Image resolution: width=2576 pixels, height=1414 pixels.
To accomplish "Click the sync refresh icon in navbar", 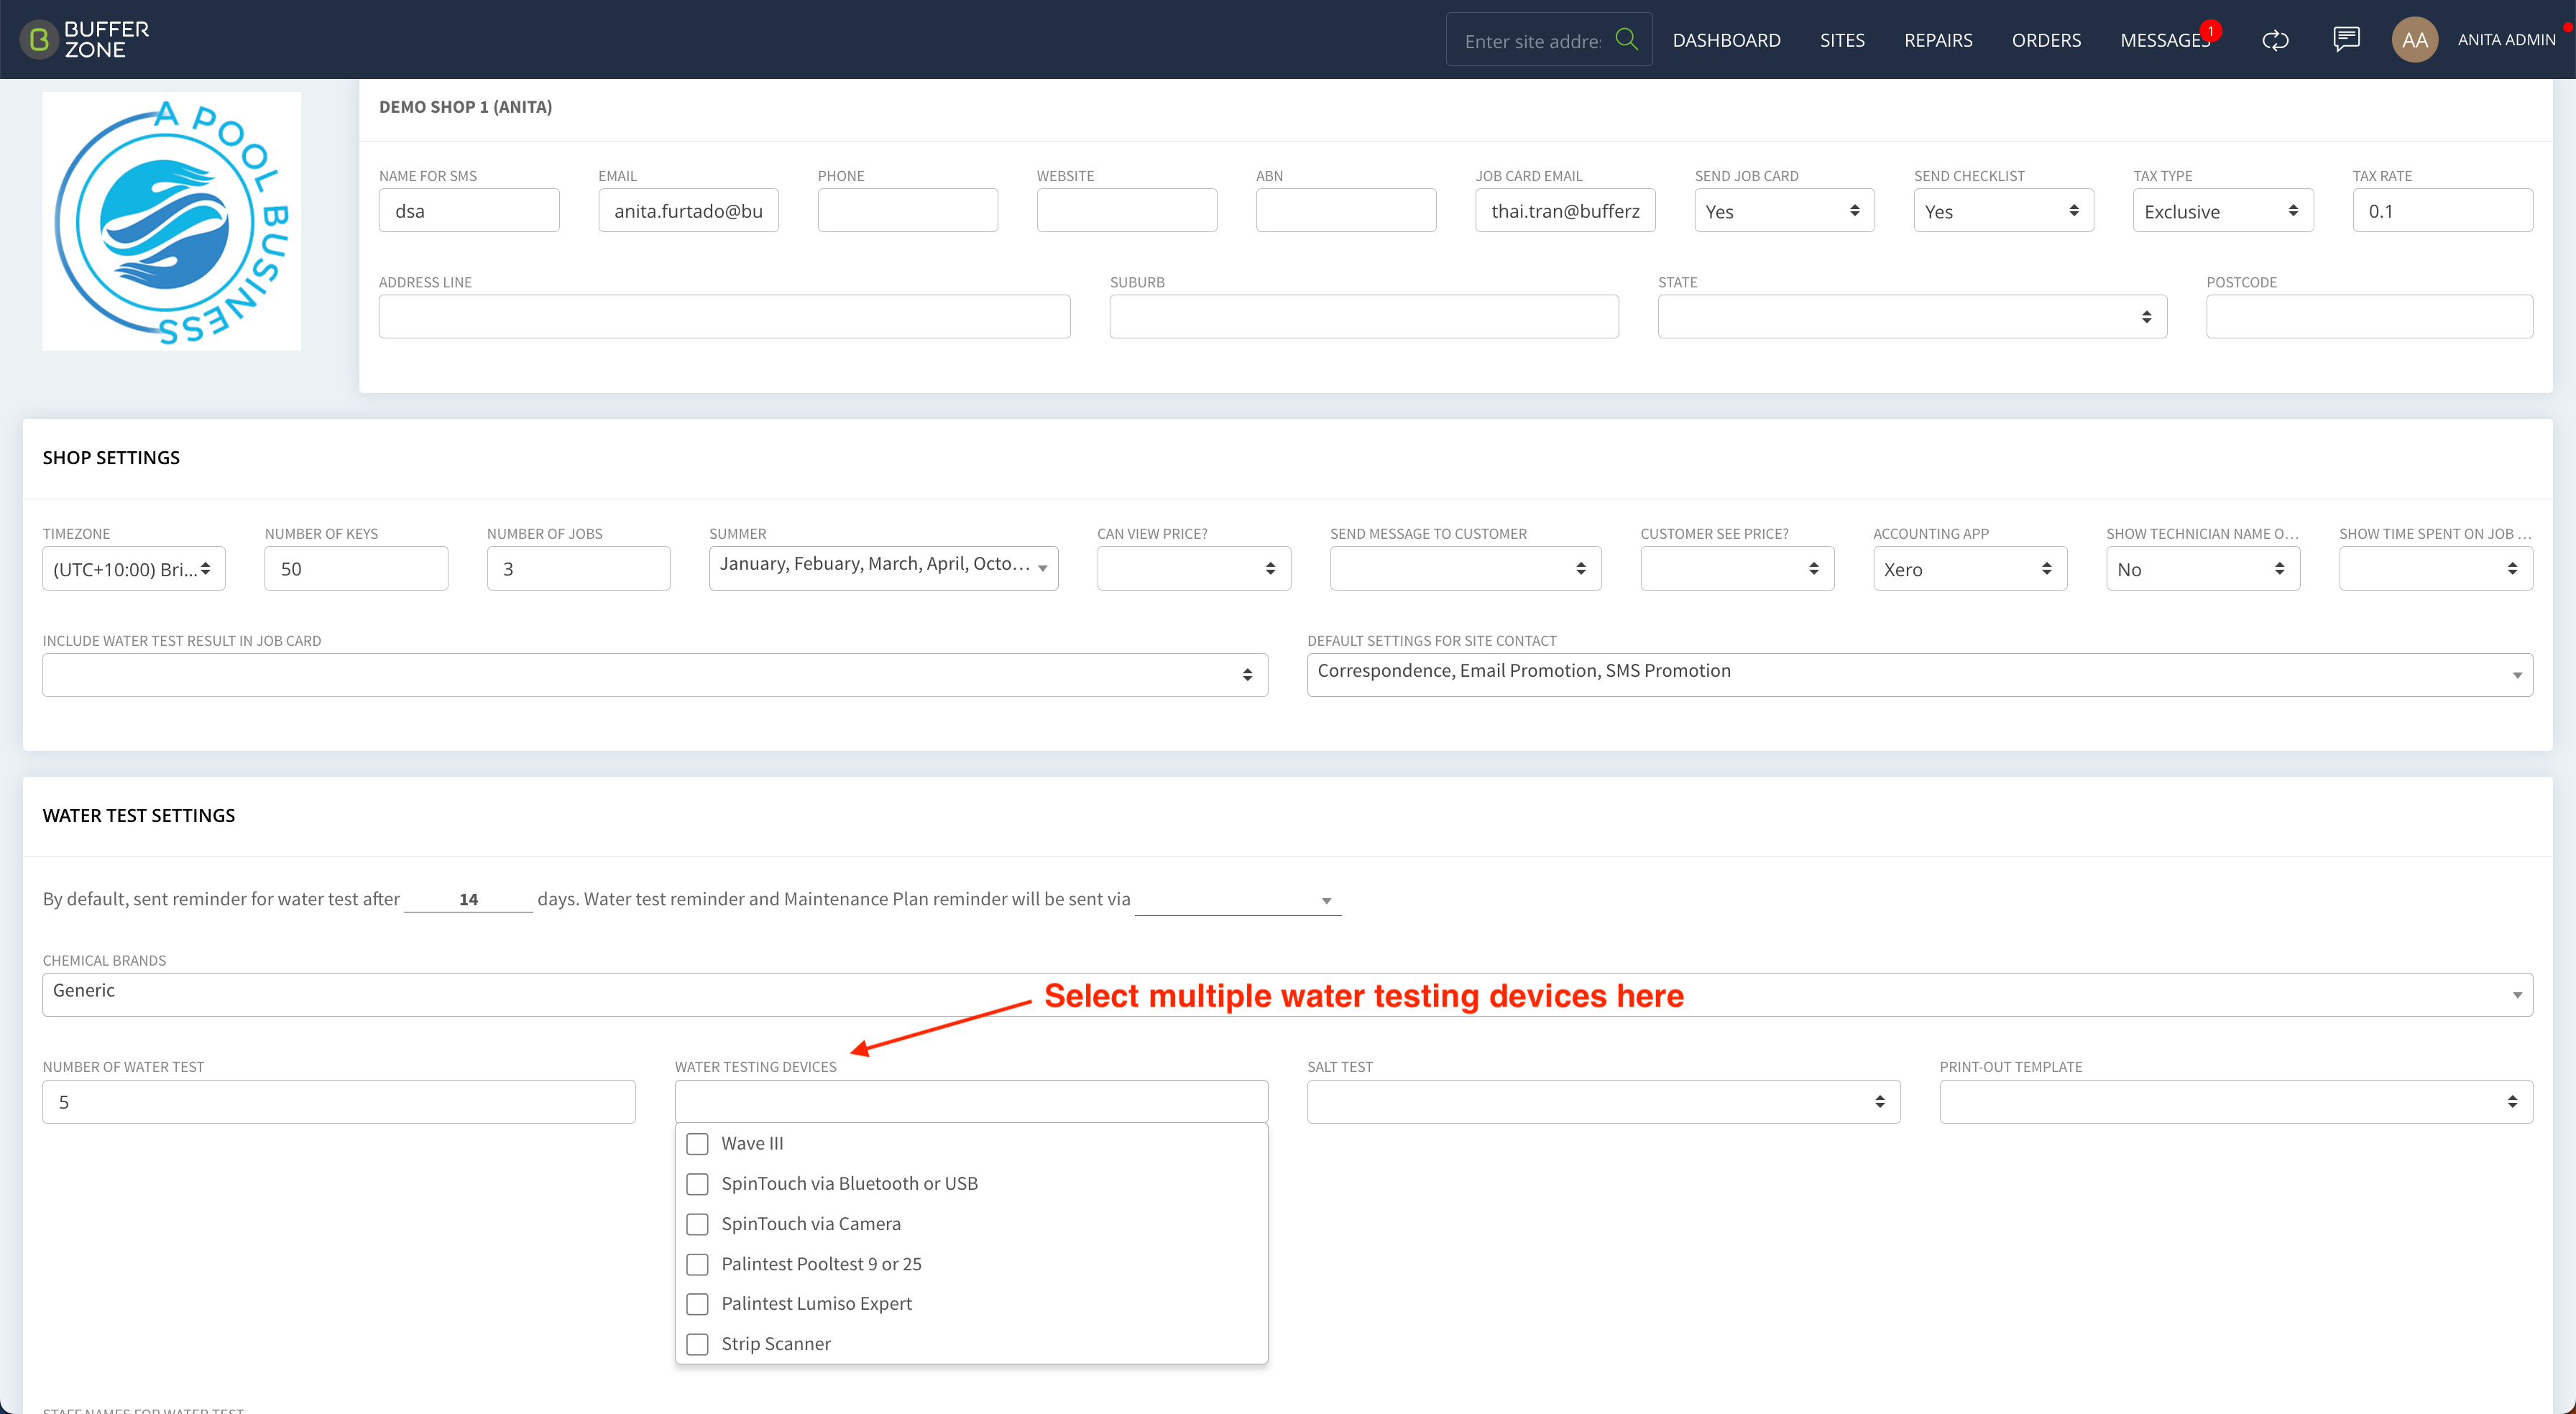I will 2275,40.
